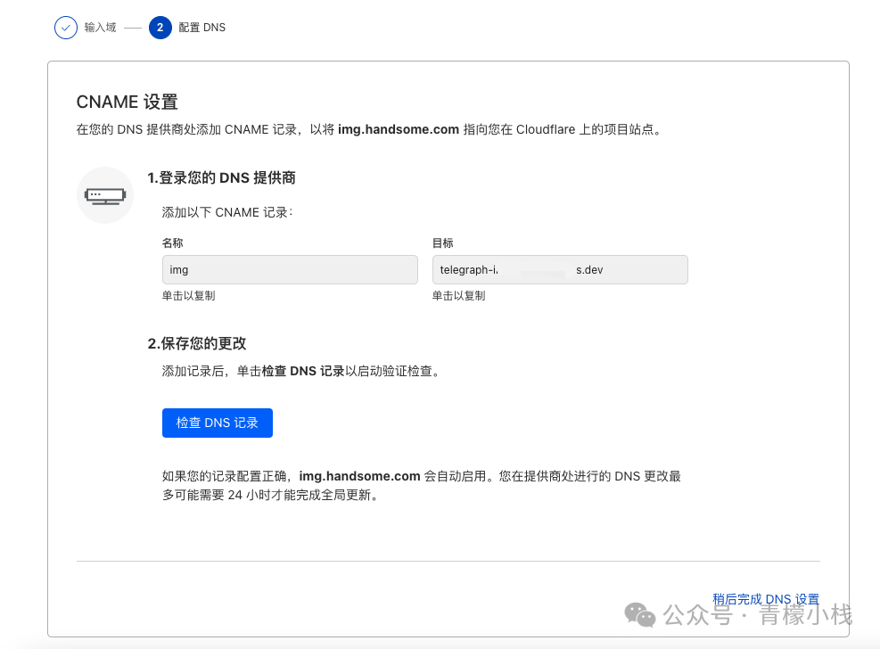Click the 1.登录您的 DNS 提供商 heading

[221, 177]
